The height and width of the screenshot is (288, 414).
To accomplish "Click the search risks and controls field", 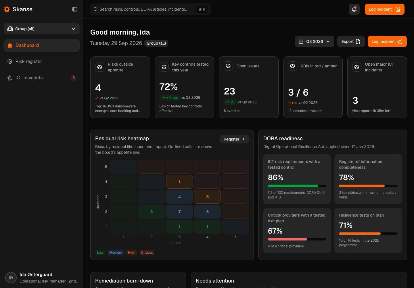I will pyautogui.click(x=151, y=9).
